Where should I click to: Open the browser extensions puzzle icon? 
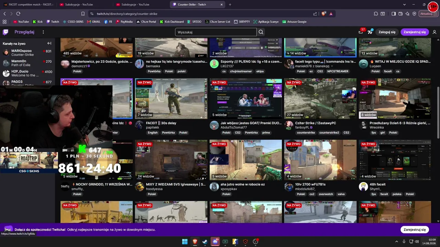click(376, 14)
